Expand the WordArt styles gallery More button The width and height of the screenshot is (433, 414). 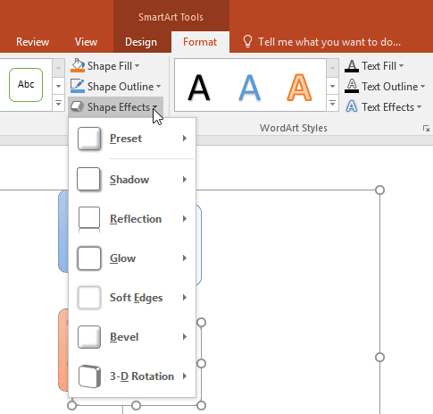coord(332,104)
